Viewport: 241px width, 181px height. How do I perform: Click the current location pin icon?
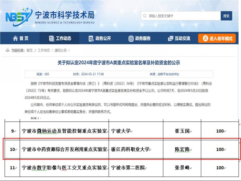click(8, 50)
